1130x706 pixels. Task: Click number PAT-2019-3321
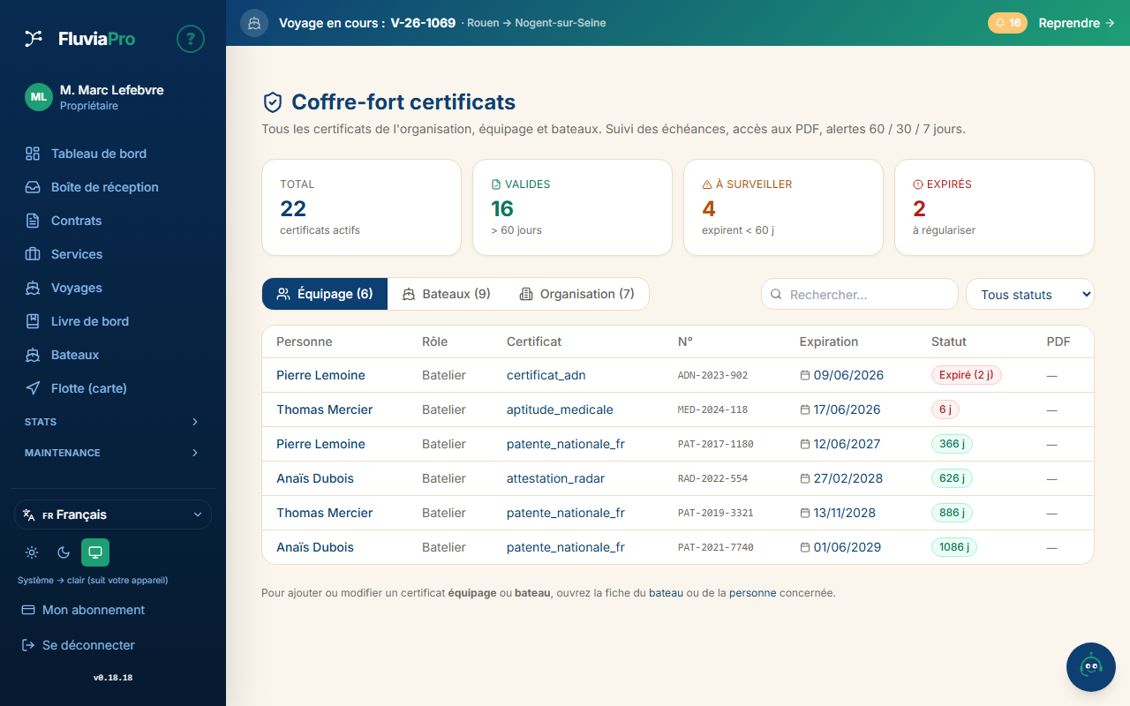click(x=716, y=513)
